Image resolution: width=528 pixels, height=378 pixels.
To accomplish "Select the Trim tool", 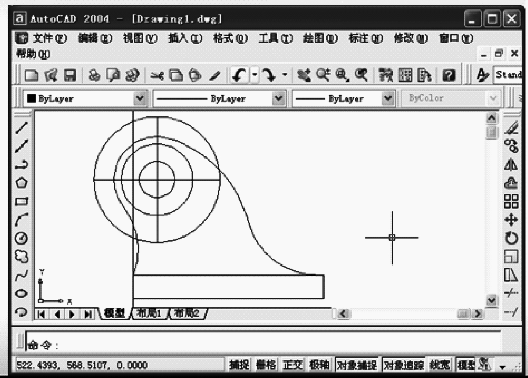I will pyautogui.click(x=511, y=293).
